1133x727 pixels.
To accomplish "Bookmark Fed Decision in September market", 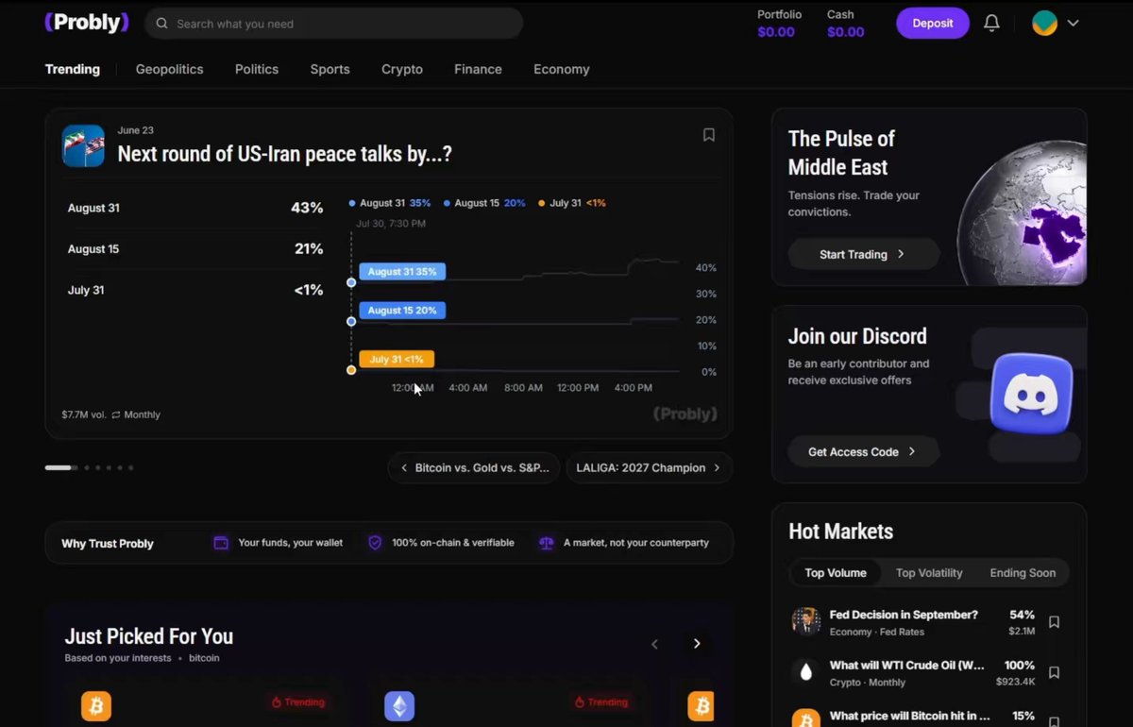I will (1054, 622).
